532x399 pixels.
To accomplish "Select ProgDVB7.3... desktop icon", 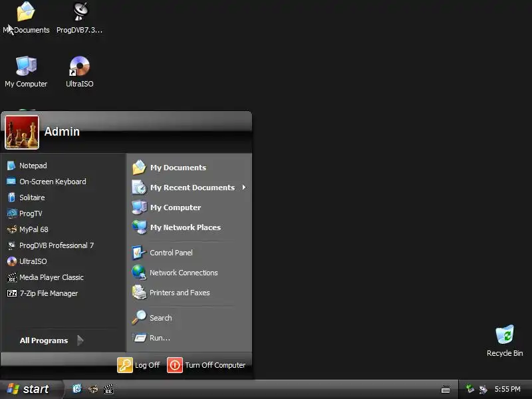I will point(80,19).
